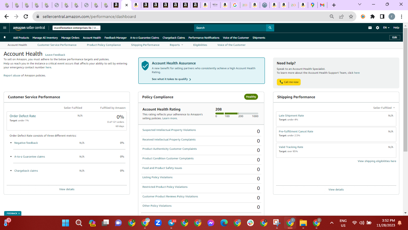Open Windows notifications bell

click(x=399, y=223)
